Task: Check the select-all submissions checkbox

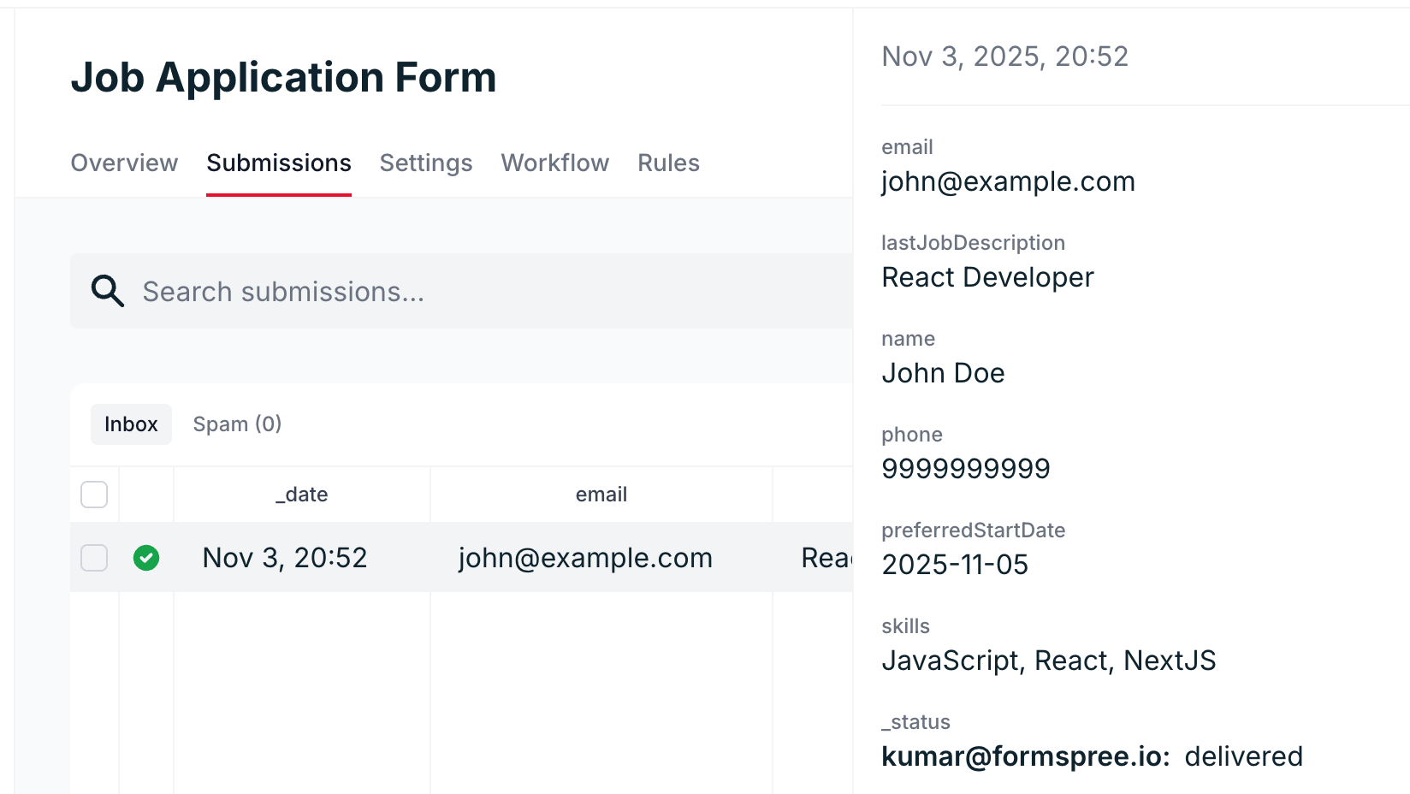Action: [x=94, y=495]
